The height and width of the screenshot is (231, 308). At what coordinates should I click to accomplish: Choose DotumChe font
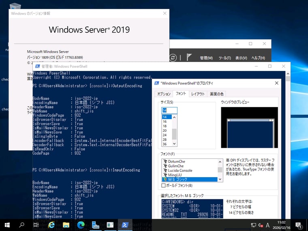pos(190,161)
